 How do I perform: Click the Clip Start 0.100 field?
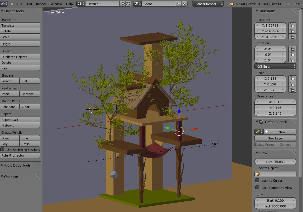[275, 200]
